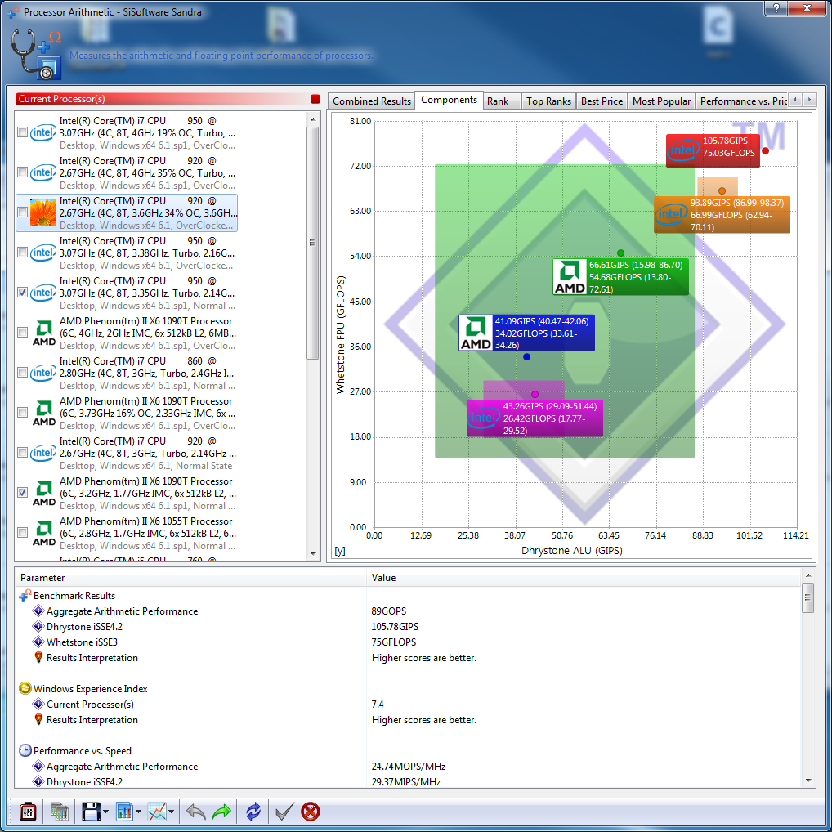832x832 pixels.
Task: Click the red data point on the chart
Action: click(765, 150)
